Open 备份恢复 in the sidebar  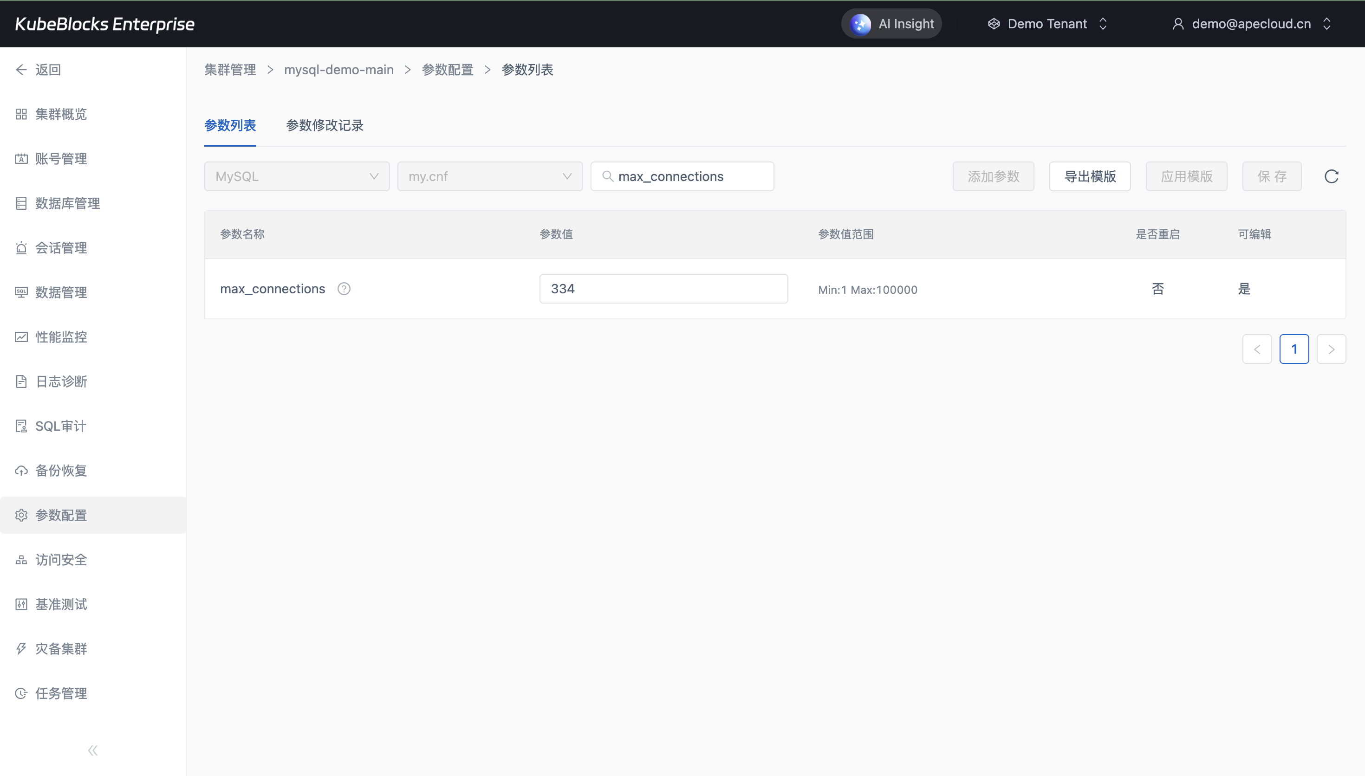point(61,471)
